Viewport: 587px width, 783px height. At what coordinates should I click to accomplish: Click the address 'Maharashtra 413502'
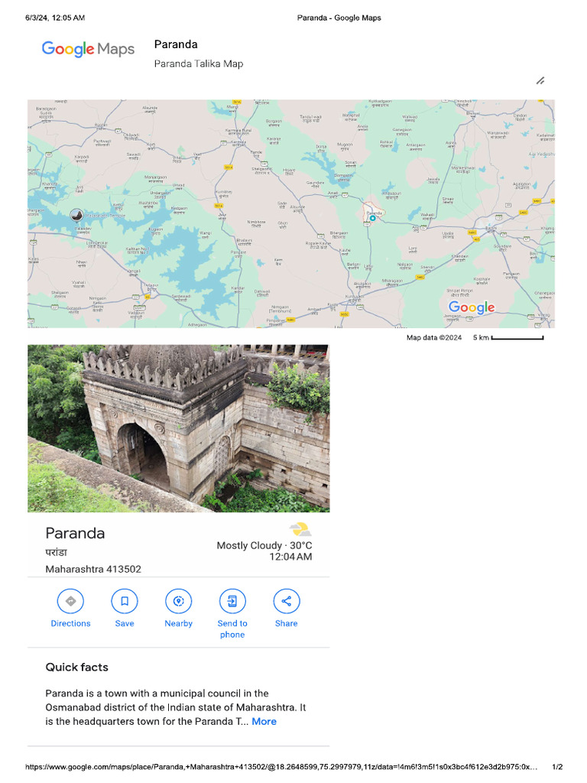[x=93, y=569]
